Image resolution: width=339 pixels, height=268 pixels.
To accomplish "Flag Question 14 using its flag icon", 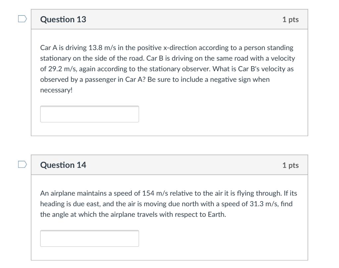I will coord(22,164).
